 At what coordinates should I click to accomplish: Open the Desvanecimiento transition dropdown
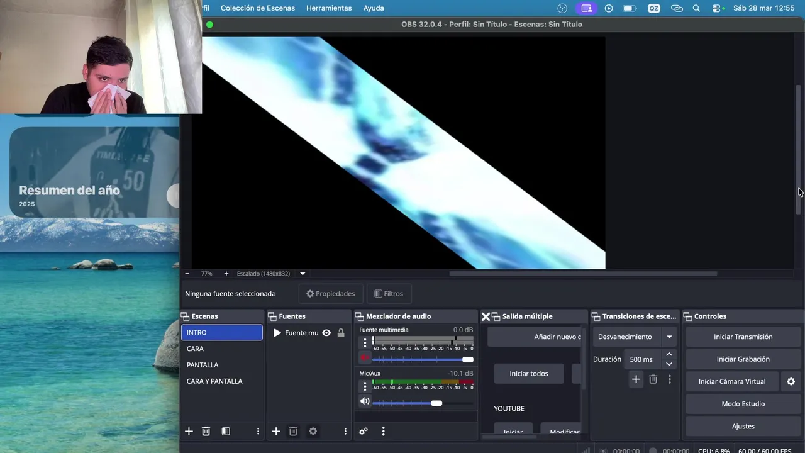click(x=635, y=337)
